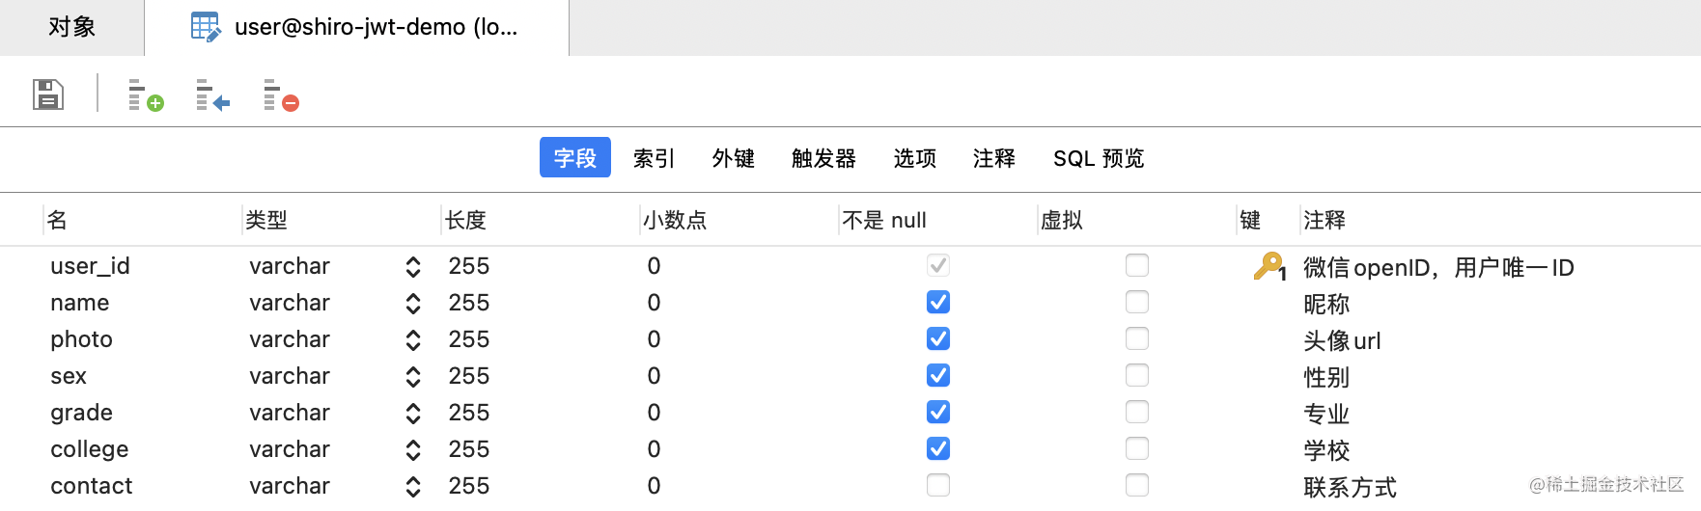Image resolution: width=1701 pixels, height=511 pixels.
Task: Switch to the 注释 tab
Action: (x=993, y=158)
